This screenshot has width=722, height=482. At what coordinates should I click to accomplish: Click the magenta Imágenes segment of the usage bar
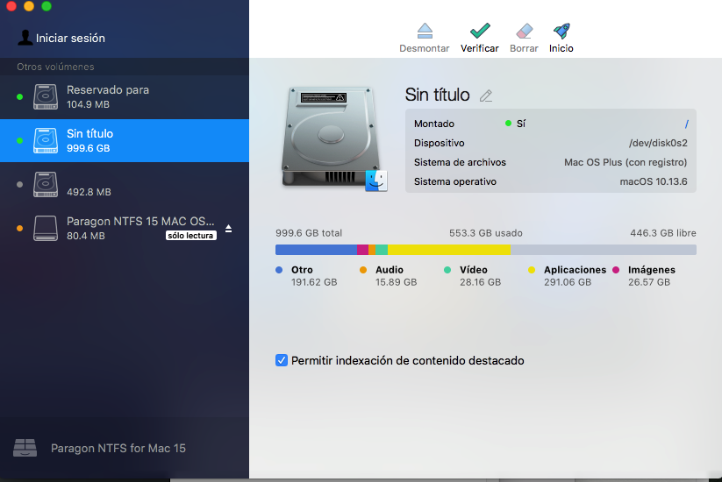coord(362,250)
